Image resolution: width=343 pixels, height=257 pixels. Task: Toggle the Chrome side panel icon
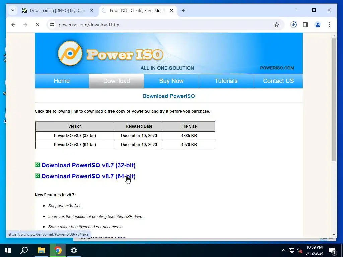[305, 25]
